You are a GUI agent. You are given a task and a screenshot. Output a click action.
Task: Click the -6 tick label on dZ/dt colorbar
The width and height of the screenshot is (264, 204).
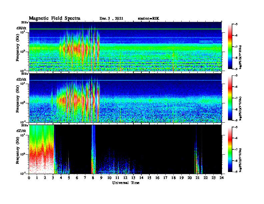click(x=236, y=138)
